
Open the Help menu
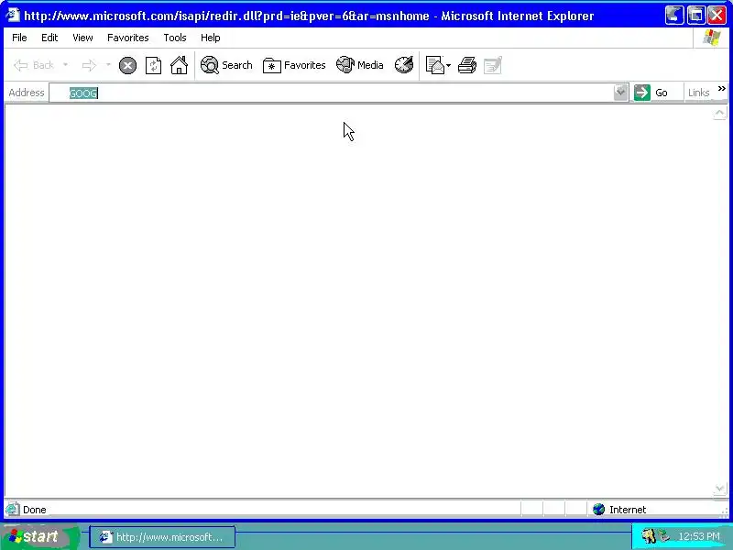pyautogui.click(x=211, y=38)
